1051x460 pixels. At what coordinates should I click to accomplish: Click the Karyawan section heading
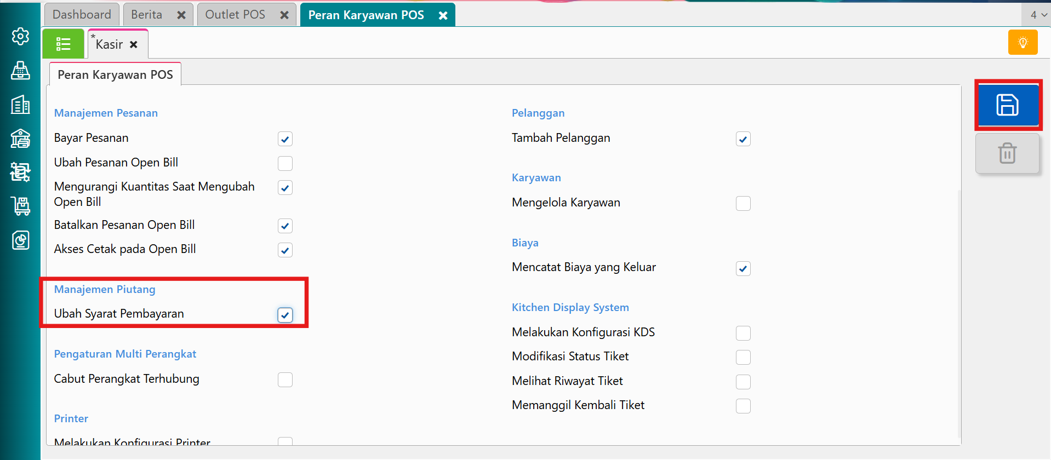[x=536, y=177]
